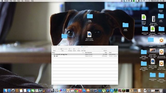Click the Share toolbar button
The image size is (166, 93).
pos(79,49)
